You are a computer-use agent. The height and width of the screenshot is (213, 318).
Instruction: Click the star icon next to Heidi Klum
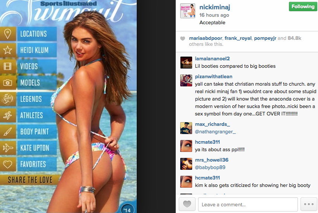[8, 50]
